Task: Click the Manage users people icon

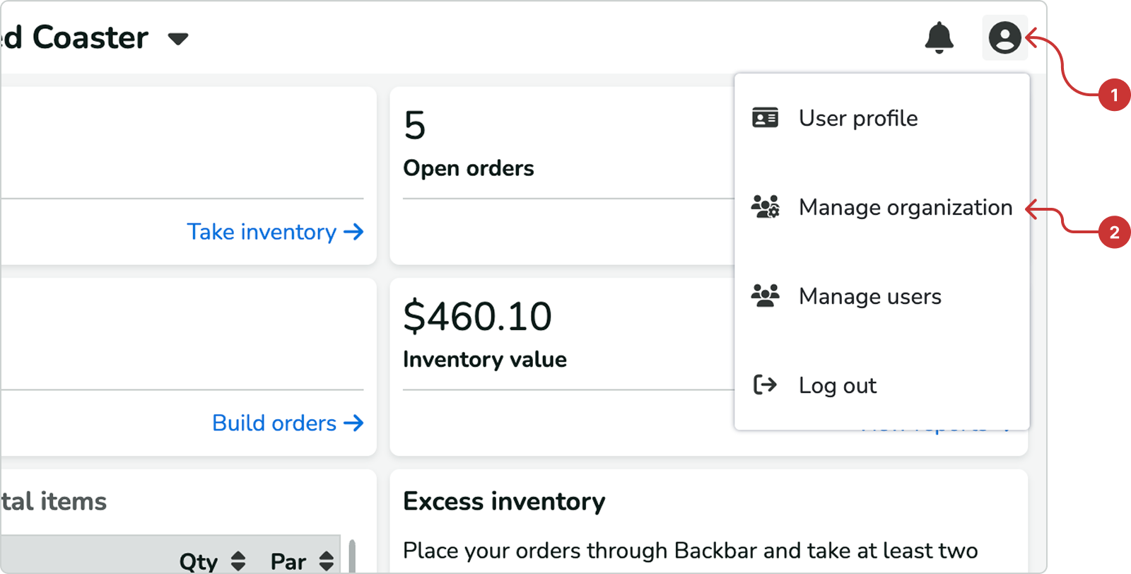Action: point(765,295)
